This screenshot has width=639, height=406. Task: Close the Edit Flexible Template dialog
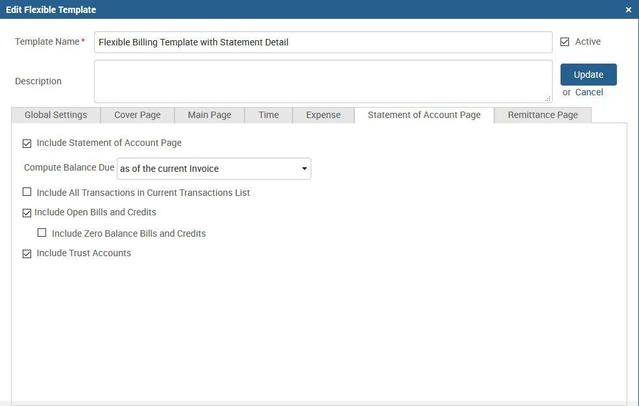coord(628,10)
